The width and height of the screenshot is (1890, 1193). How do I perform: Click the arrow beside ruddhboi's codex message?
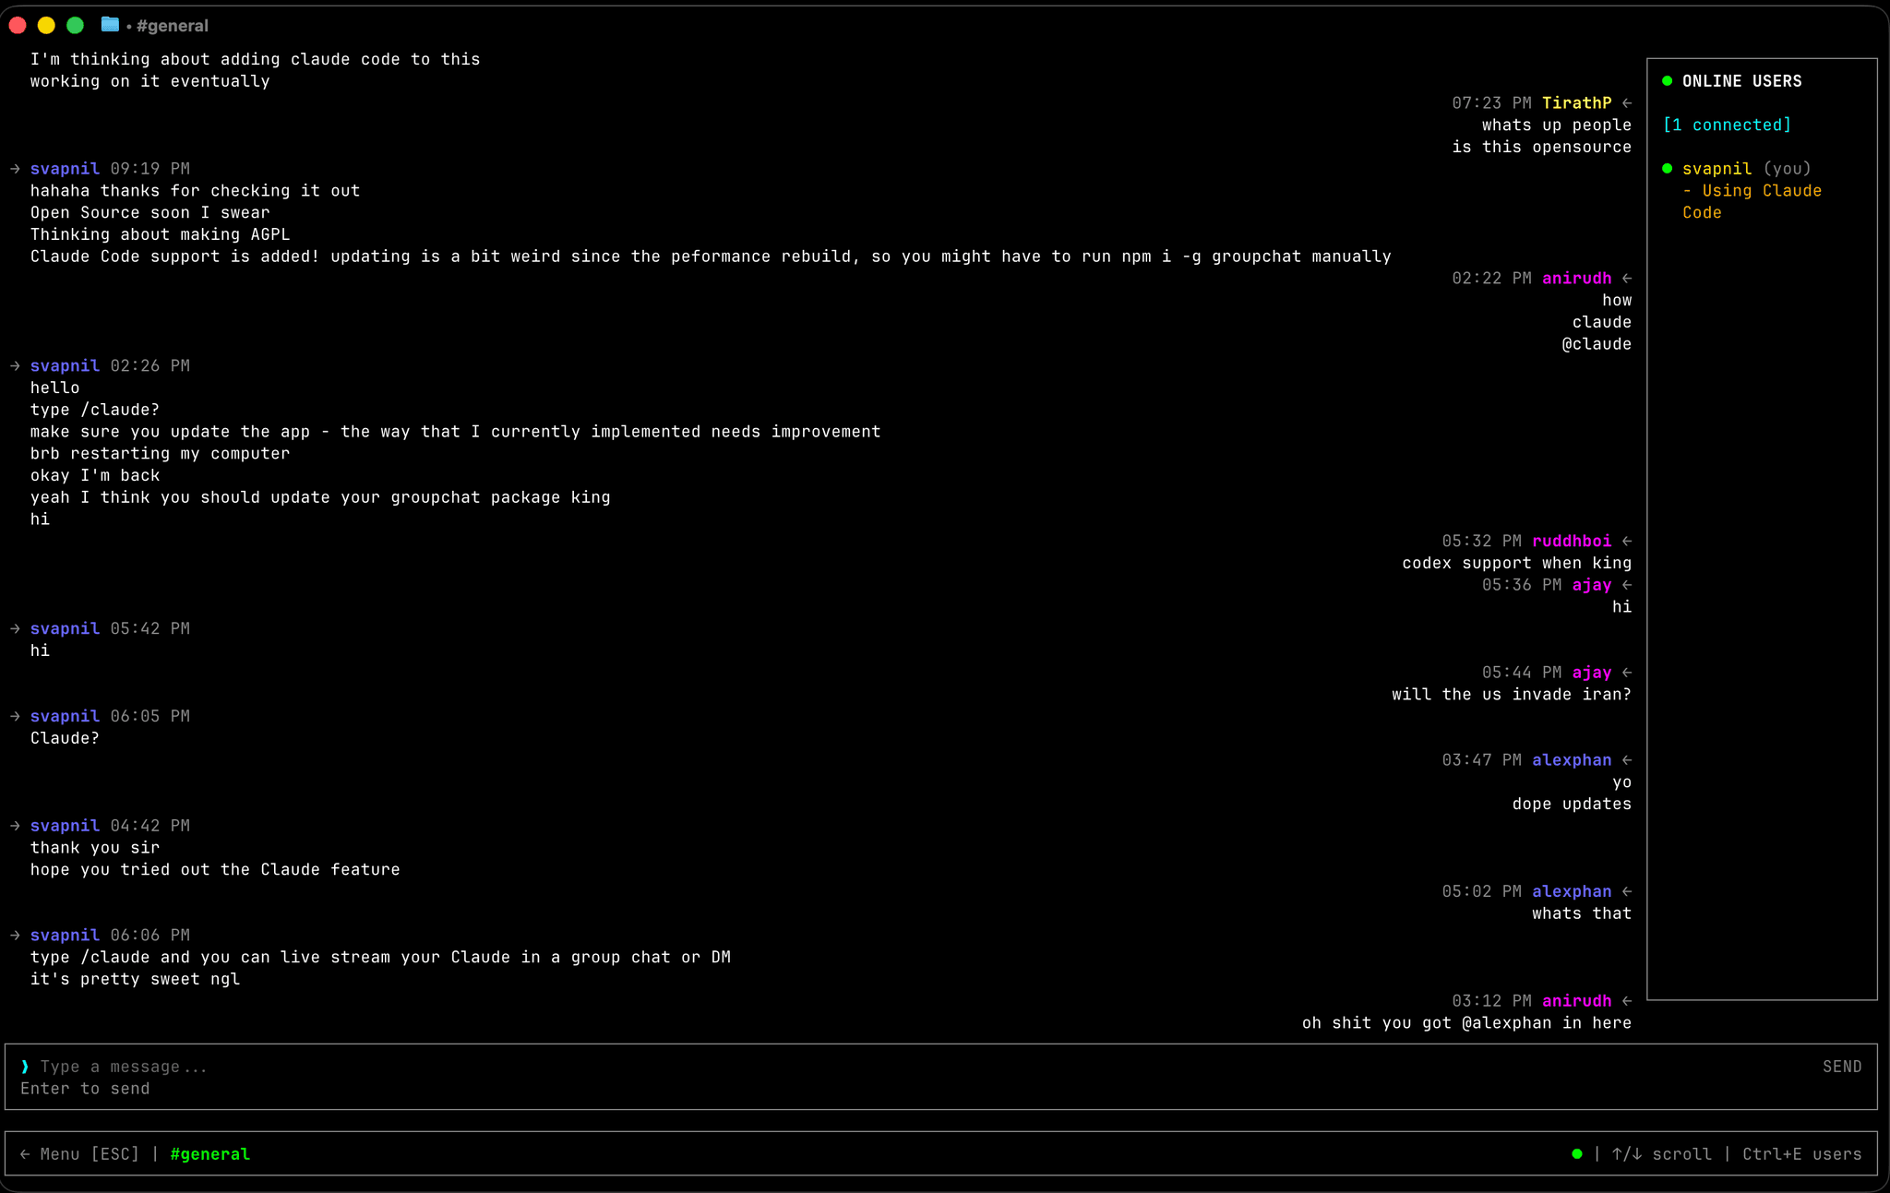point(1629,541)
